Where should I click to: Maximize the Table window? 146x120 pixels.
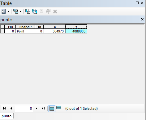click(137, 3)
